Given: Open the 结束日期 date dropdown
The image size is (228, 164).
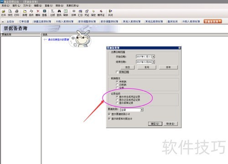Looking at the screenshot, I should 153,62.
